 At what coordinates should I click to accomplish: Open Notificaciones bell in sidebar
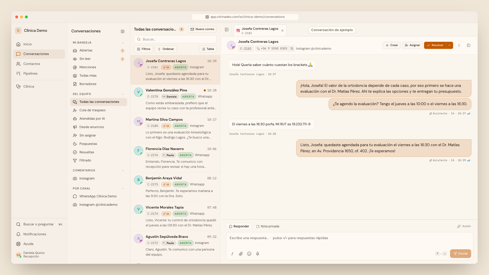(x=39, y=234)
